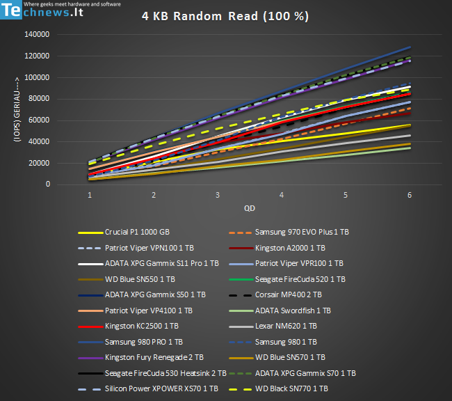The image size is (452, 401).
Task: Click the 0 y-axis label
Action: (x=48, y=184)
